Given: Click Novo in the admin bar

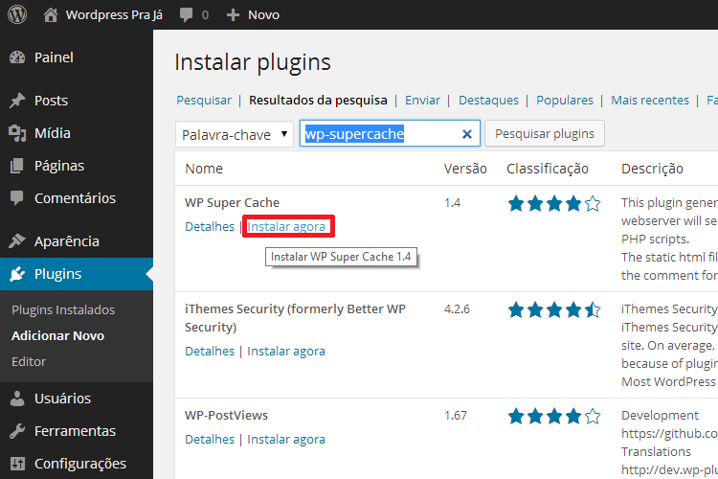Looking at the screenshot, I should pos(263,15).
